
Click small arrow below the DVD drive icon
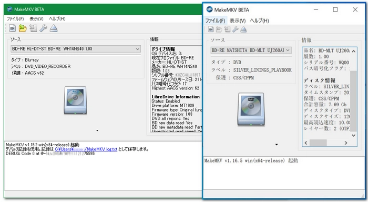point(277,145)
